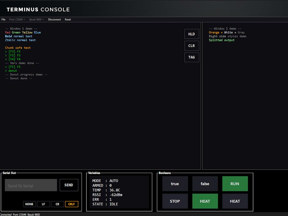Click the true boolean button
Screen dimensions: 288x216
tap(175, 184)
